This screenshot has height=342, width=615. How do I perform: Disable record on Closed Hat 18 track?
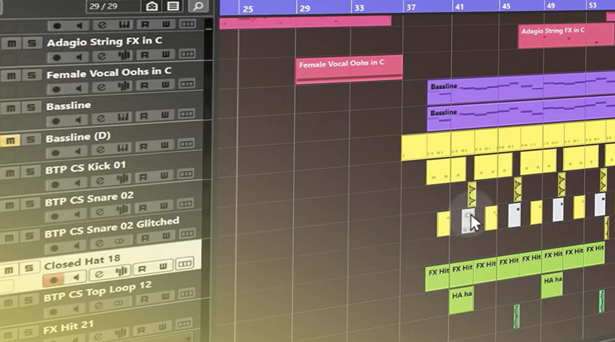[53, 280]
